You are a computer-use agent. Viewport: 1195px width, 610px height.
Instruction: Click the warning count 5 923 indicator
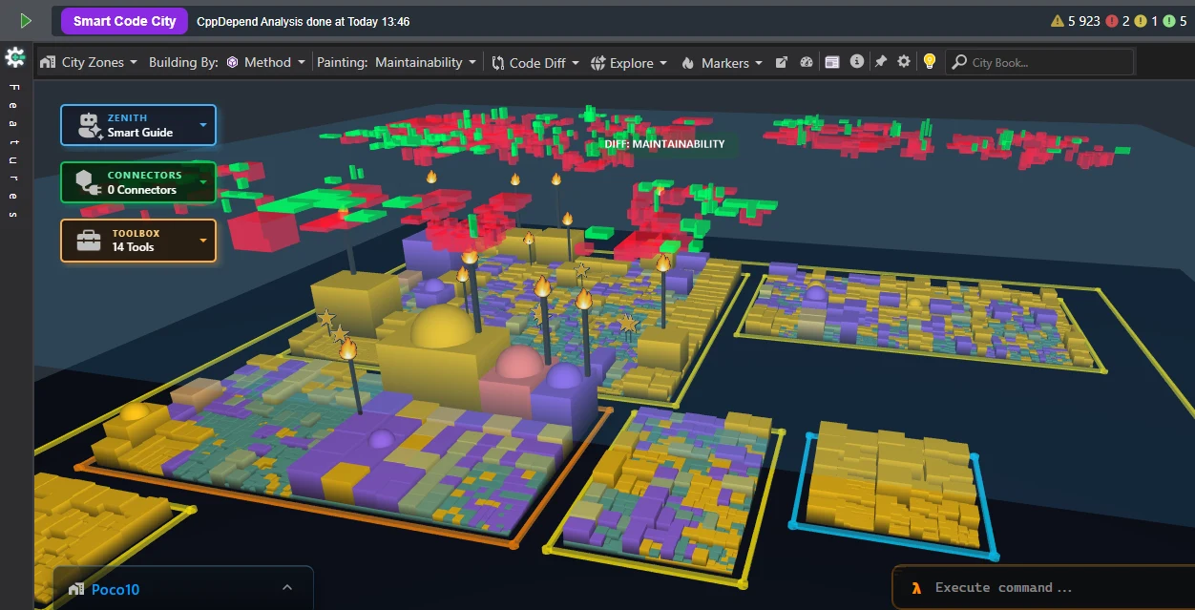(1075, 20)
